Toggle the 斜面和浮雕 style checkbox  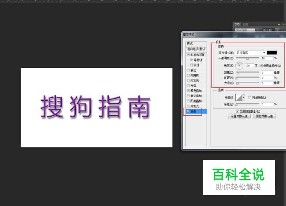[x=188, y=55]
